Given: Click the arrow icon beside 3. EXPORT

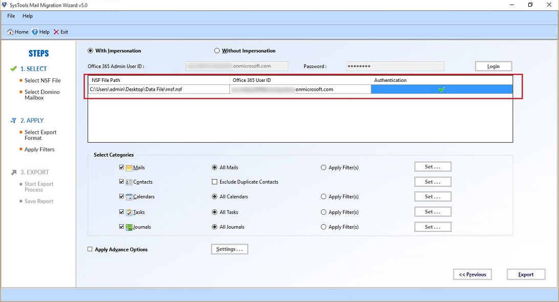Looking at the screenshot, I should tap(13, 172).
